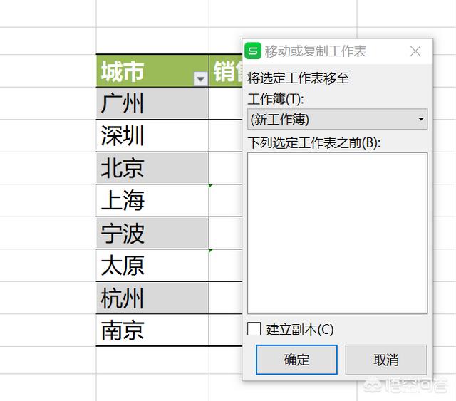Cancel using the 取消 button
This screenshot has width=456, height=401.
coord(386,360)
